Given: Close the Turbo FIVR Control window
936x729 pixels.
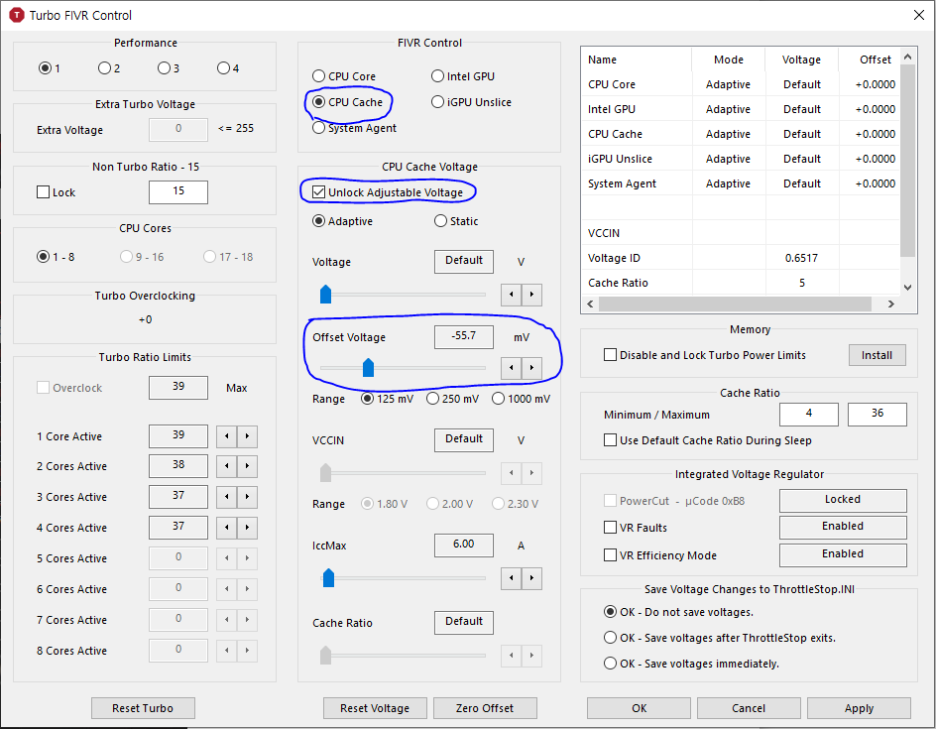Looking at the screenshot, I should pyautogui.click(x=919, y=15).
